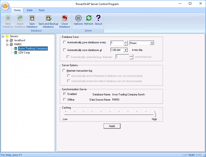Viewport: 206px width, 157px height.
Task: Minimize the PowerOLAP window
Action: [180, 3]
